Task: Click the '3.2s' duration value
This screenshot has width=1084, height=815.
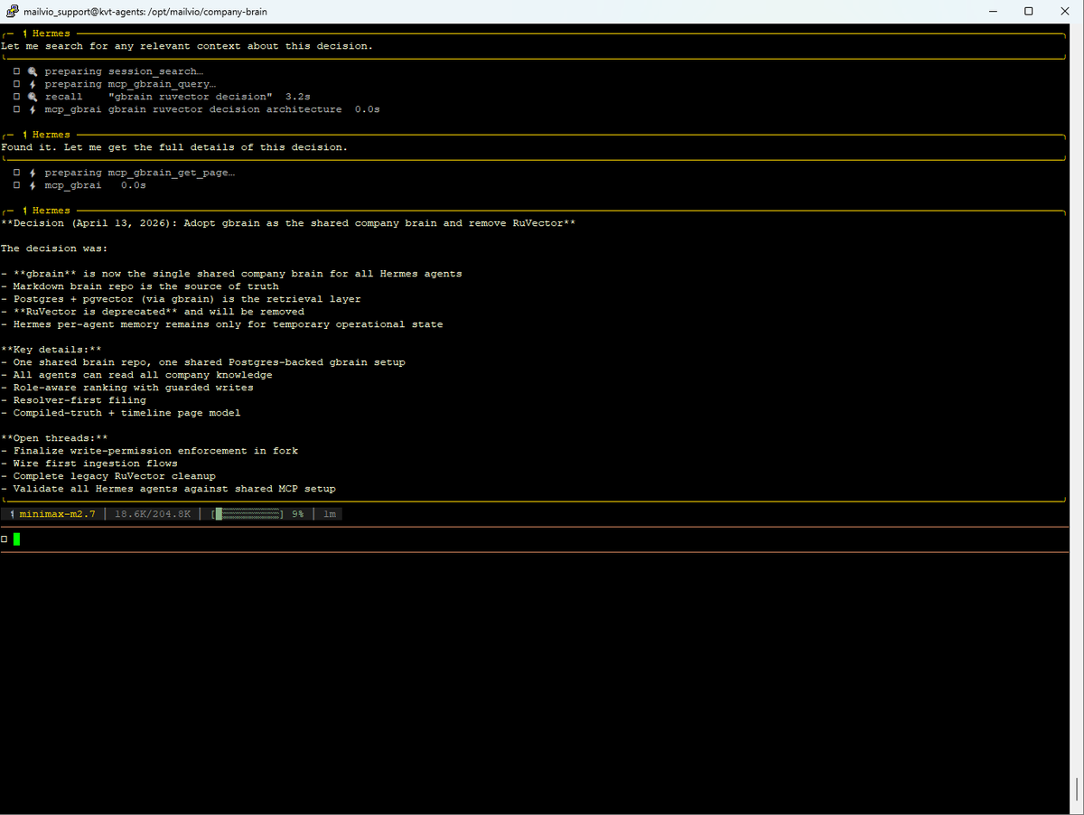Action: tap(298, 97)
